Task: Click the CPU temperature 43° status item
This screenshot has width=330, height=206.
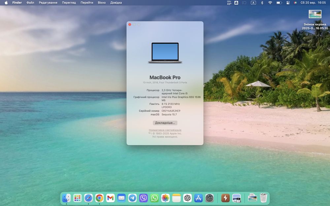Action: 229,3
